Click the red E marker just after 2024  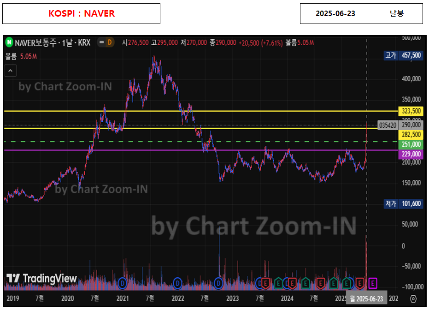pos(292,283)
